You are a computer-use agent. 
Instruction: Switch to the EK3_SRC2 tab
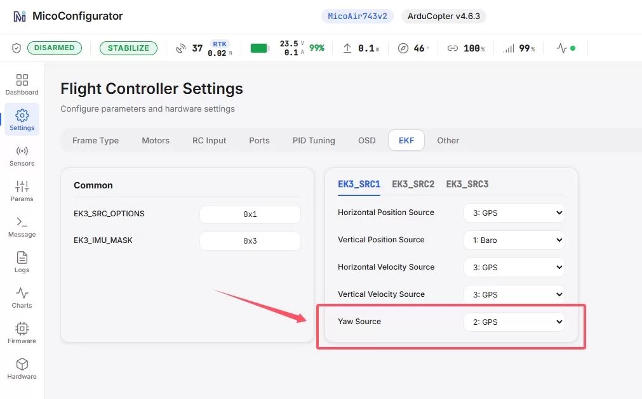pos(413,184)
